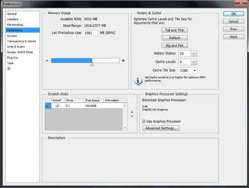This screenshot has height=188, width=249.
Task: Click scratch disk list scroll down arrow
Action: coord(125,128)
